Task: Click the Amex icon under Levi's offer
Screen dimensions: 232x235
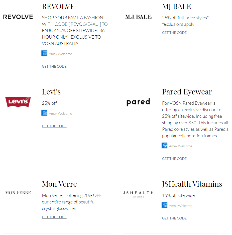Action: click(44, 113)
